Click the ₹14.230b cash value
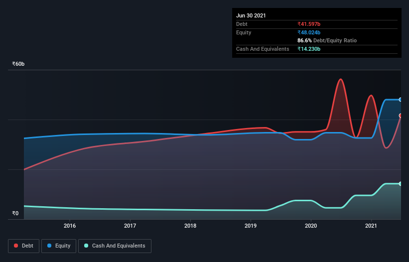 (309, 49)
